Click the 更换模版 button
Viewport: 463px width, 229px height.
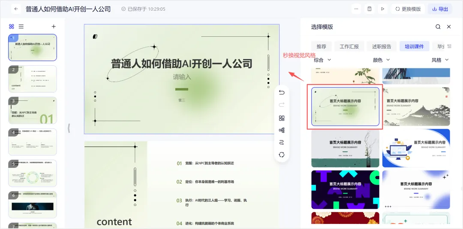[x=408, y=9]
